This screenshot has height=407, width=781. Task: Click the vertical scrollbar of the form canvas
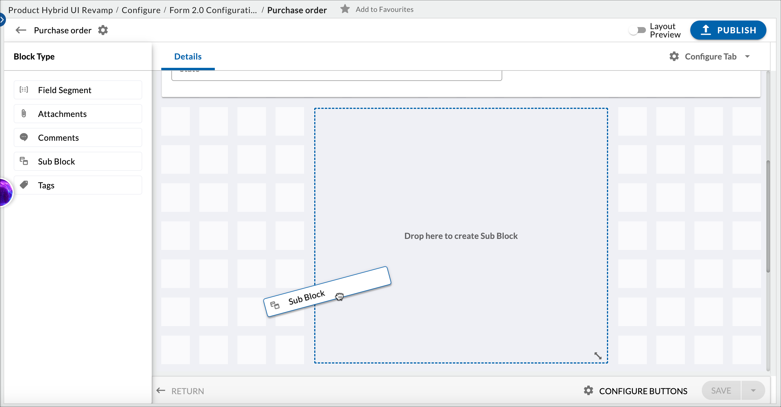click(768, 216)
